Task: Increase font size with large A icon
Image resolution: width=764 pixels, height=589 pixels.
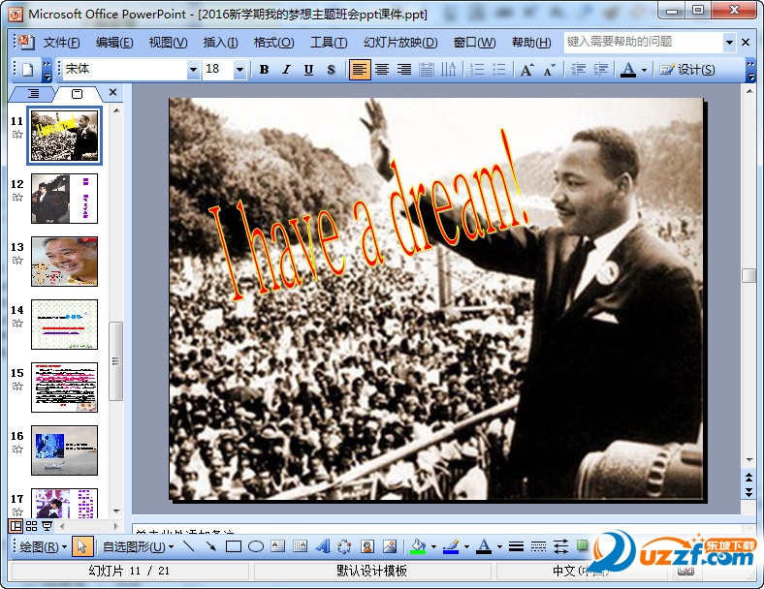Action: tap(526, 70)
